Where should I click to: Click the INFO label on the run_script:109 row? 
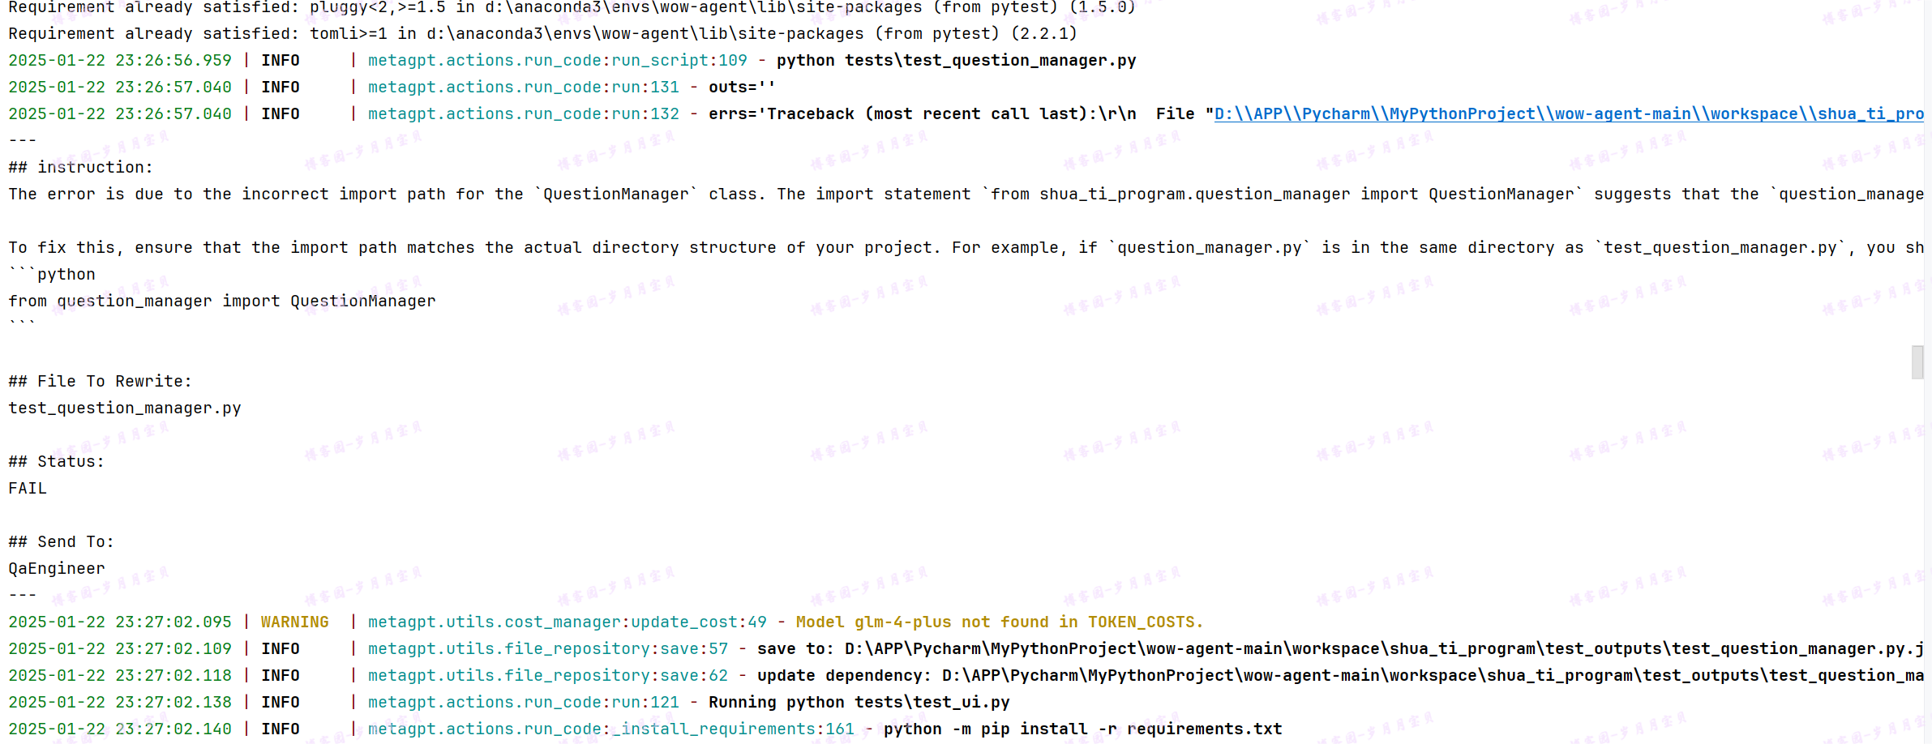(280, 61)
